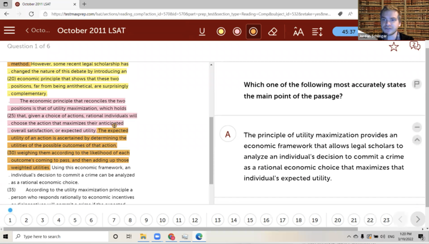Open the hamburger menu

tap(9, 31)
